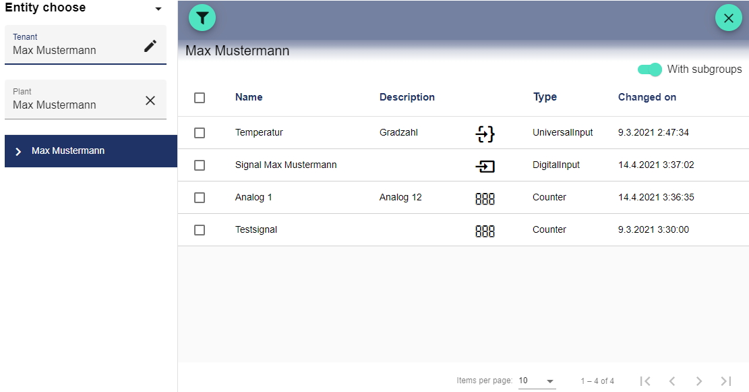Select all rows with header checkbox

tap(200, 98)
